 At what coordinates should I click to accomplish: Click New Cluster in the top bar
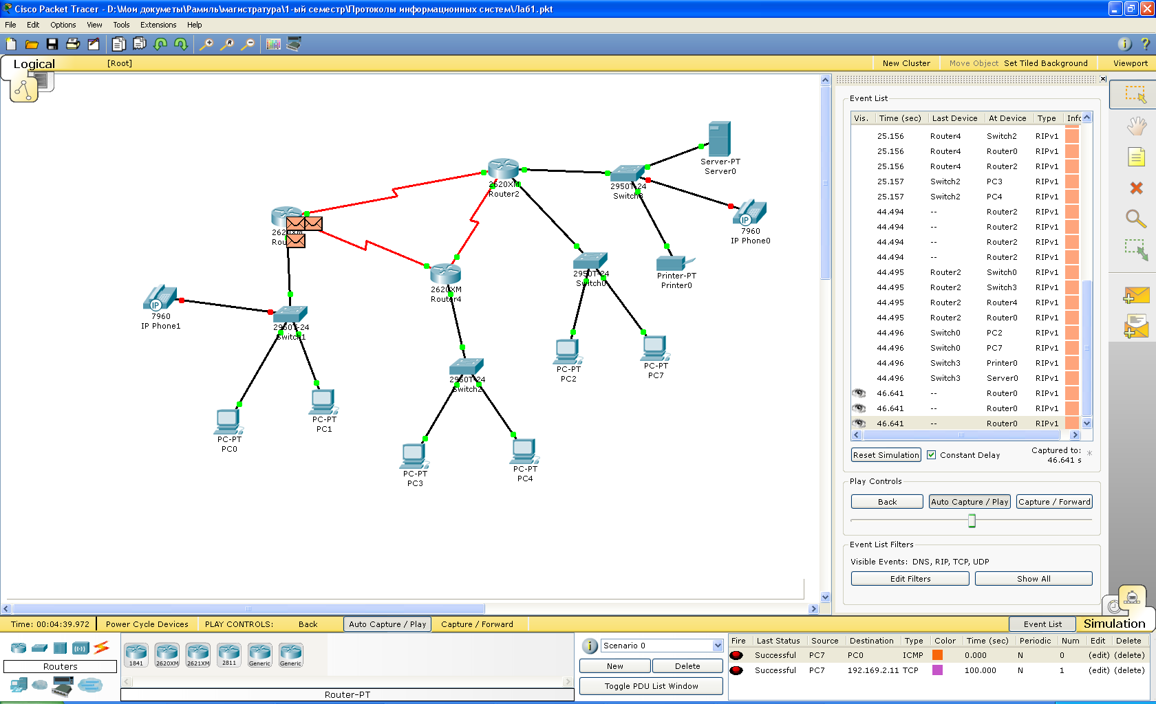pyautogui.click(x=906, y=63)
